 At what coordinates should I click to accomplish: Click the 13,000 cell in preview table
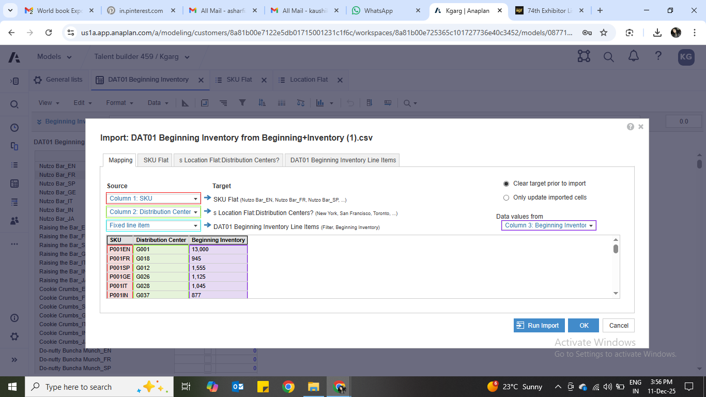(x=218, y=249)
